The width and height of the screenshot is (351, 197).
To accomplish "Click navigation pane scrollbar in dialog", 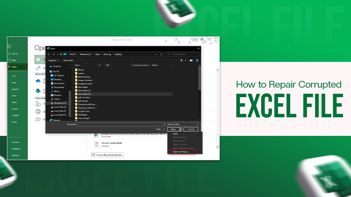I will click(x=70, y=103).
